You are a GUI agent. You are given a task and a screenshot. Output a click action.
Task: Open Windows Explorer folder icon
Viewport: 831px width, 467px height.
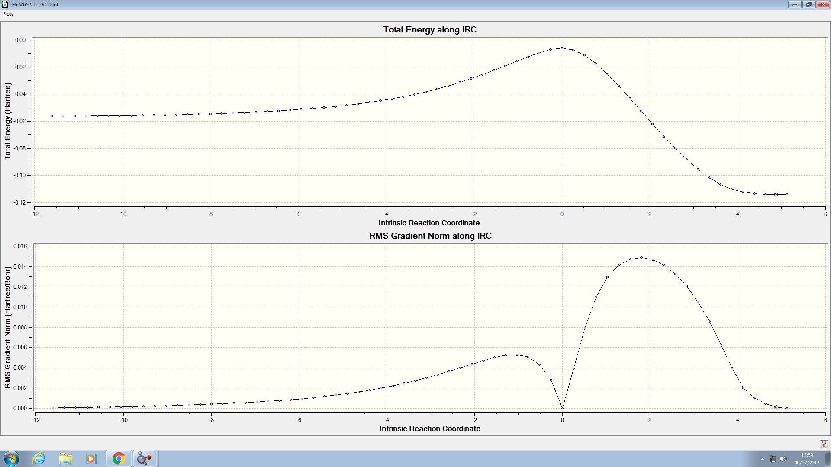pyautogui.click(x=65, y=458)
